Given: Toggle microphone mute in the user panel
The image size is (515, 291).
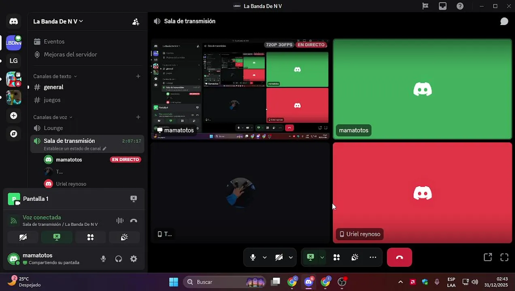Looking at the screenshot, I should 103,259.
